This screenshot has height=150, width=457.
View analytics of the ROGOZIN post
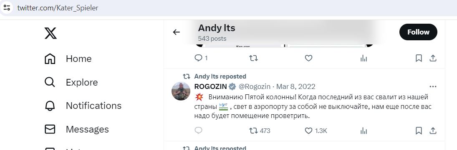(x=364, y=131)
